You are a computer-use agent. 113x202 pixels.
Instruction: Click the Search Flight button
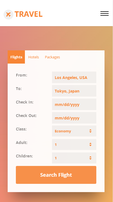56,175
